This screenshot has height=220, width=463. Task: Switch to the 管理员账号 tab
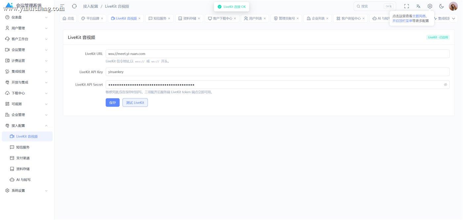(x=287, y=18)
